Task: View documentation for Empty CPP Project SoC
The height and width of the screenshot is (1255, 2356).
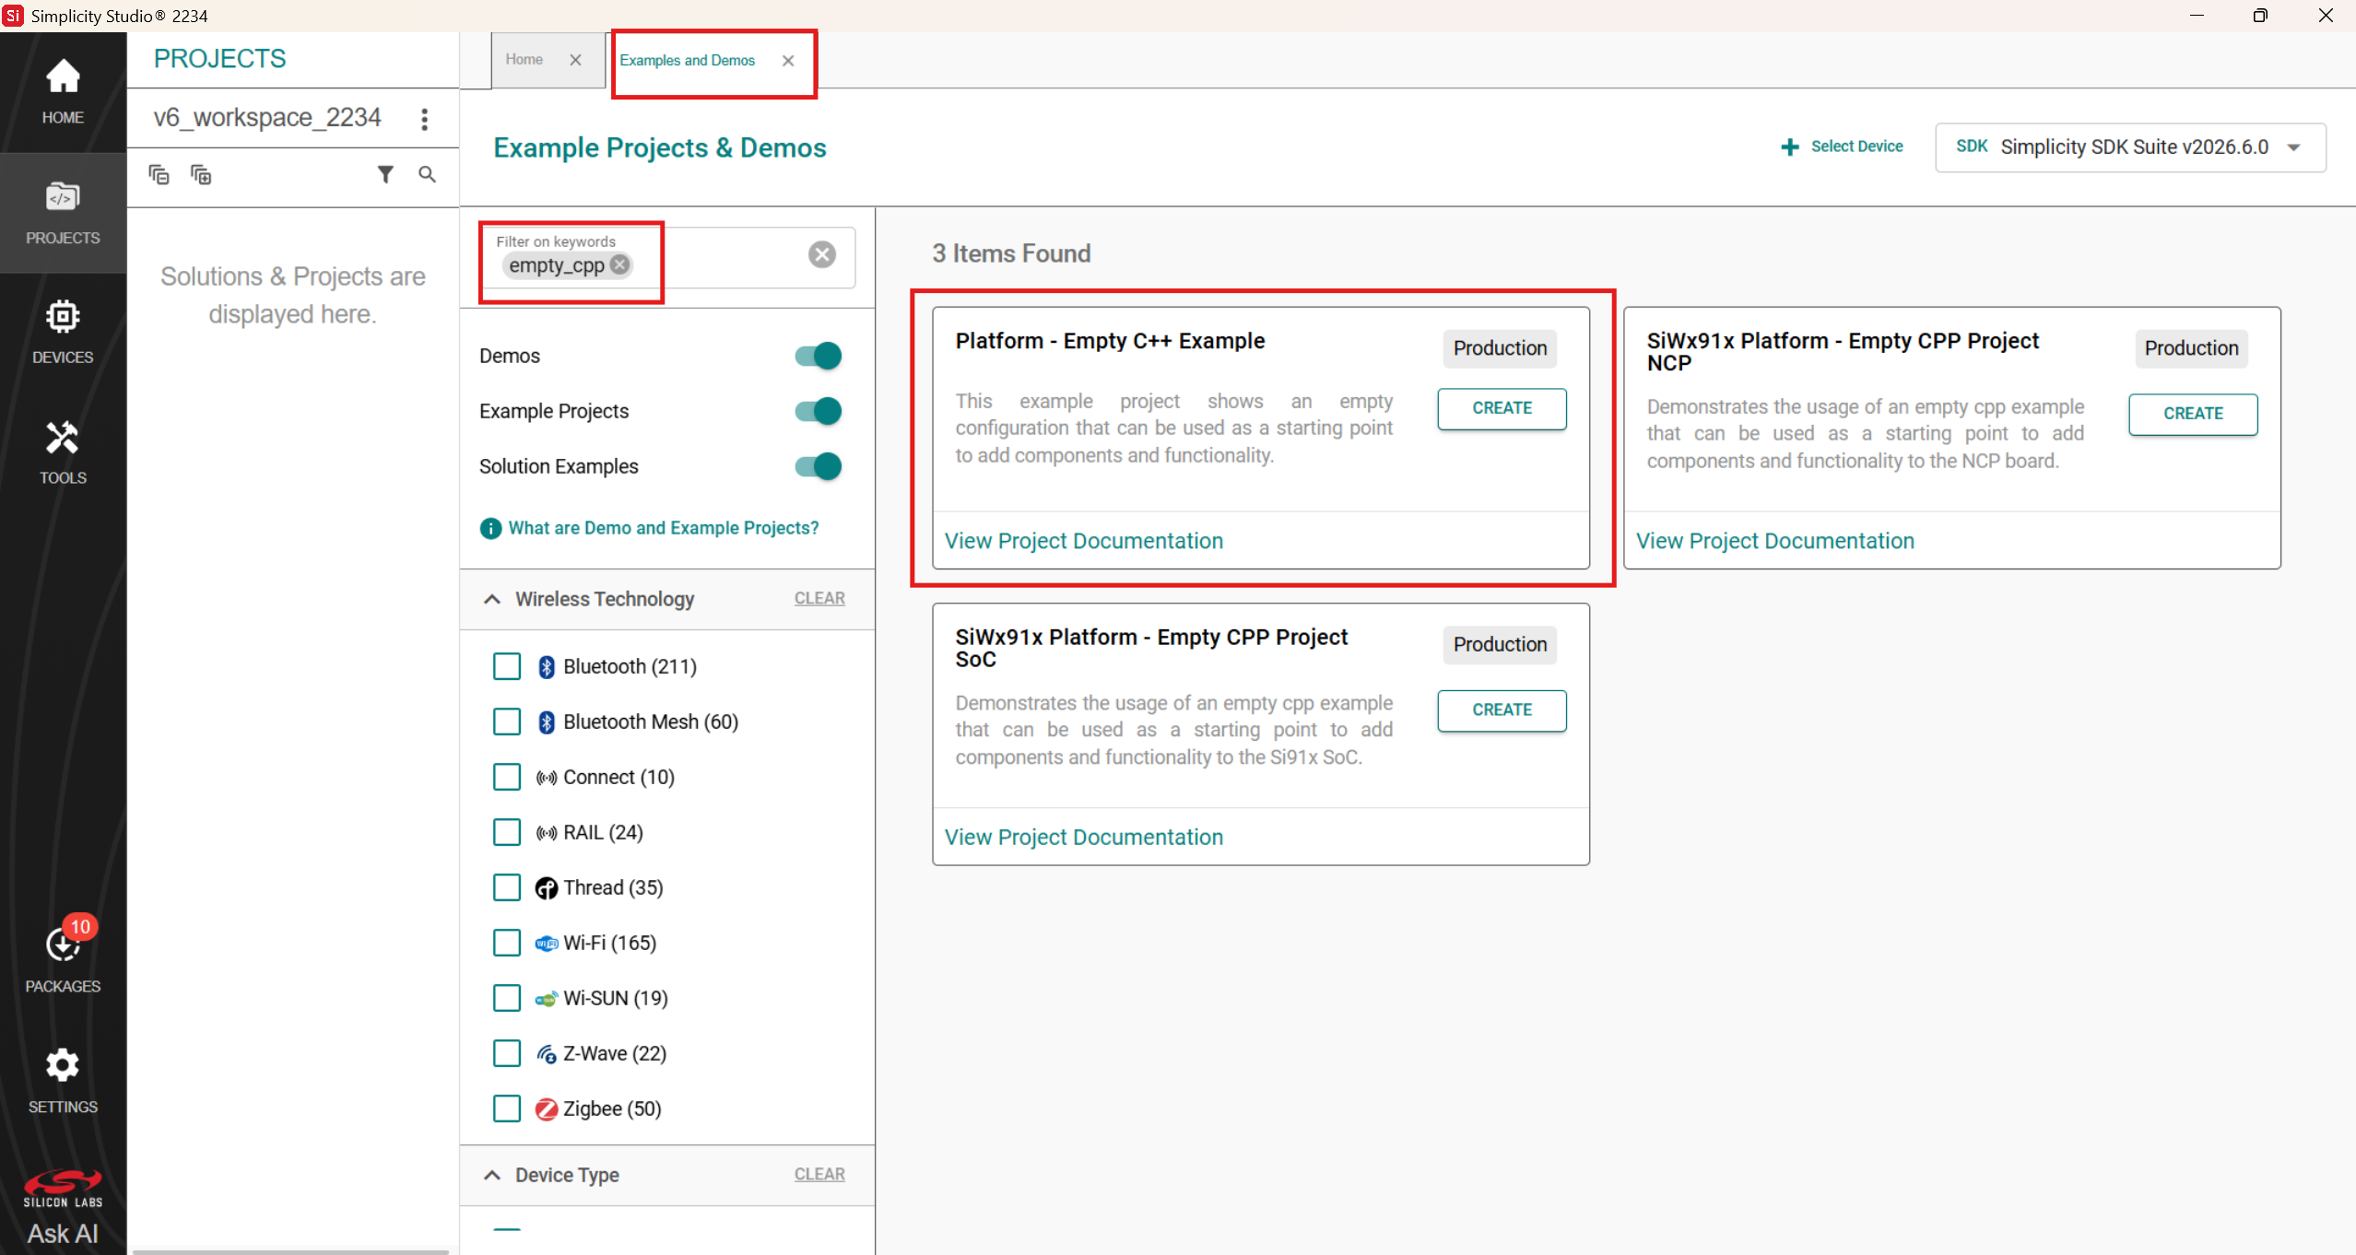Action: click(x=1084, y=838)
